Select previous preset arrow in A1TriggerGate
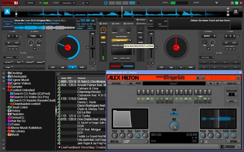This screenshot has width=244, height=152. point(210,83)
